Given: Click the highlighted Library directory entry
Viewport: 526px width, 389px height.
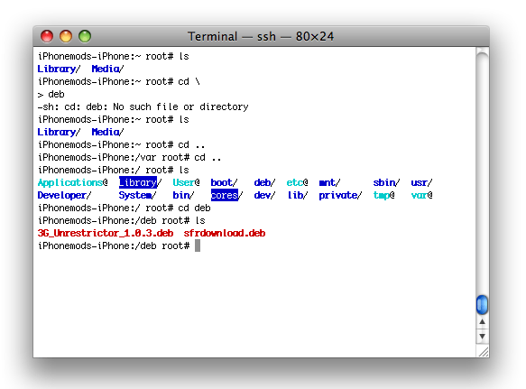Looking at the screenshot, I should coord(138,182).
